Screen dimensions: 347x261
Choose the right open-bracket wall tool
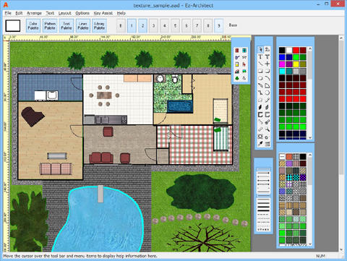click(x=267, y=115)
